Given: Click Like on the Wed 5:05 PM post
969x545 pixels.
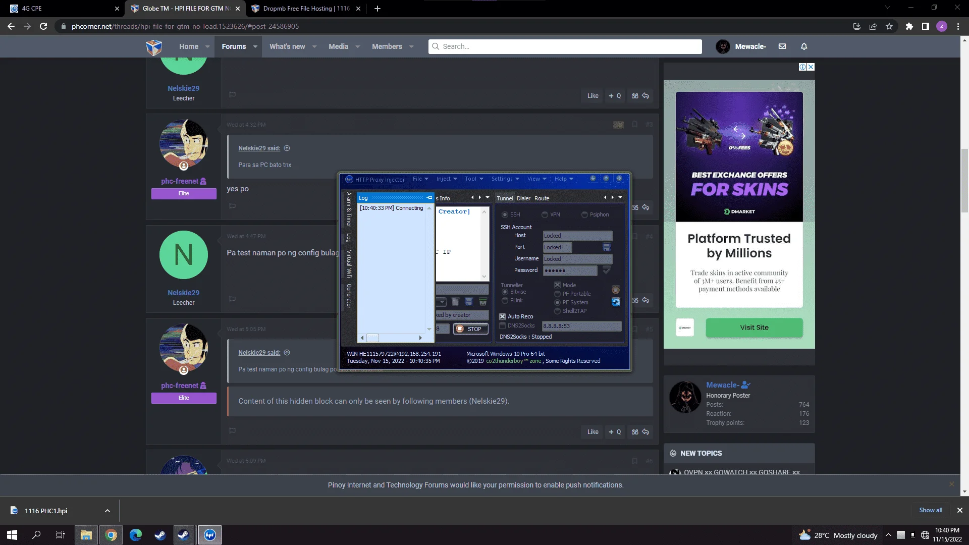Looking at the screenshot, I should tap(593, 432).
